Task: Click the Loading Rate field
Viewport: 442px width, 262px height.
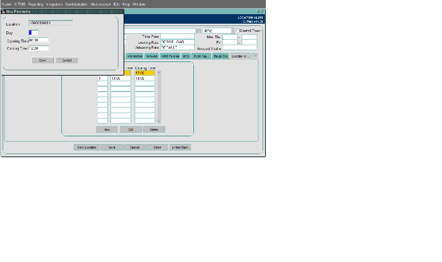Action: tap(178, 42)
